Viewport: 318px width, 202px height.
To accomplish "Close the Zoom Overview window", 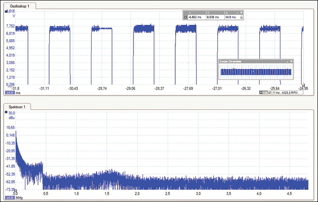I will pyautogui.click(x=291, y=61).
